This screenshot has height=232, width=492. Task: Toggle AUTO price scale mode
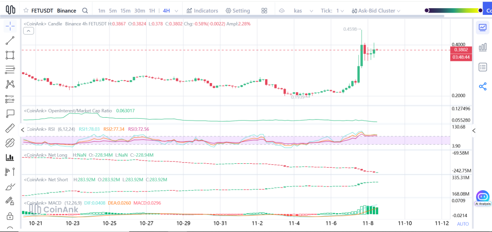463,224
